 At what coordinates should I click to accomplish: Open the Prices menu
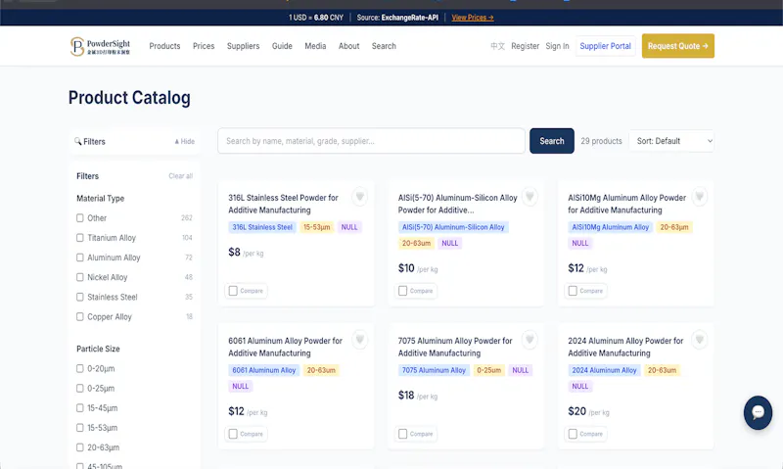(204, 46)
